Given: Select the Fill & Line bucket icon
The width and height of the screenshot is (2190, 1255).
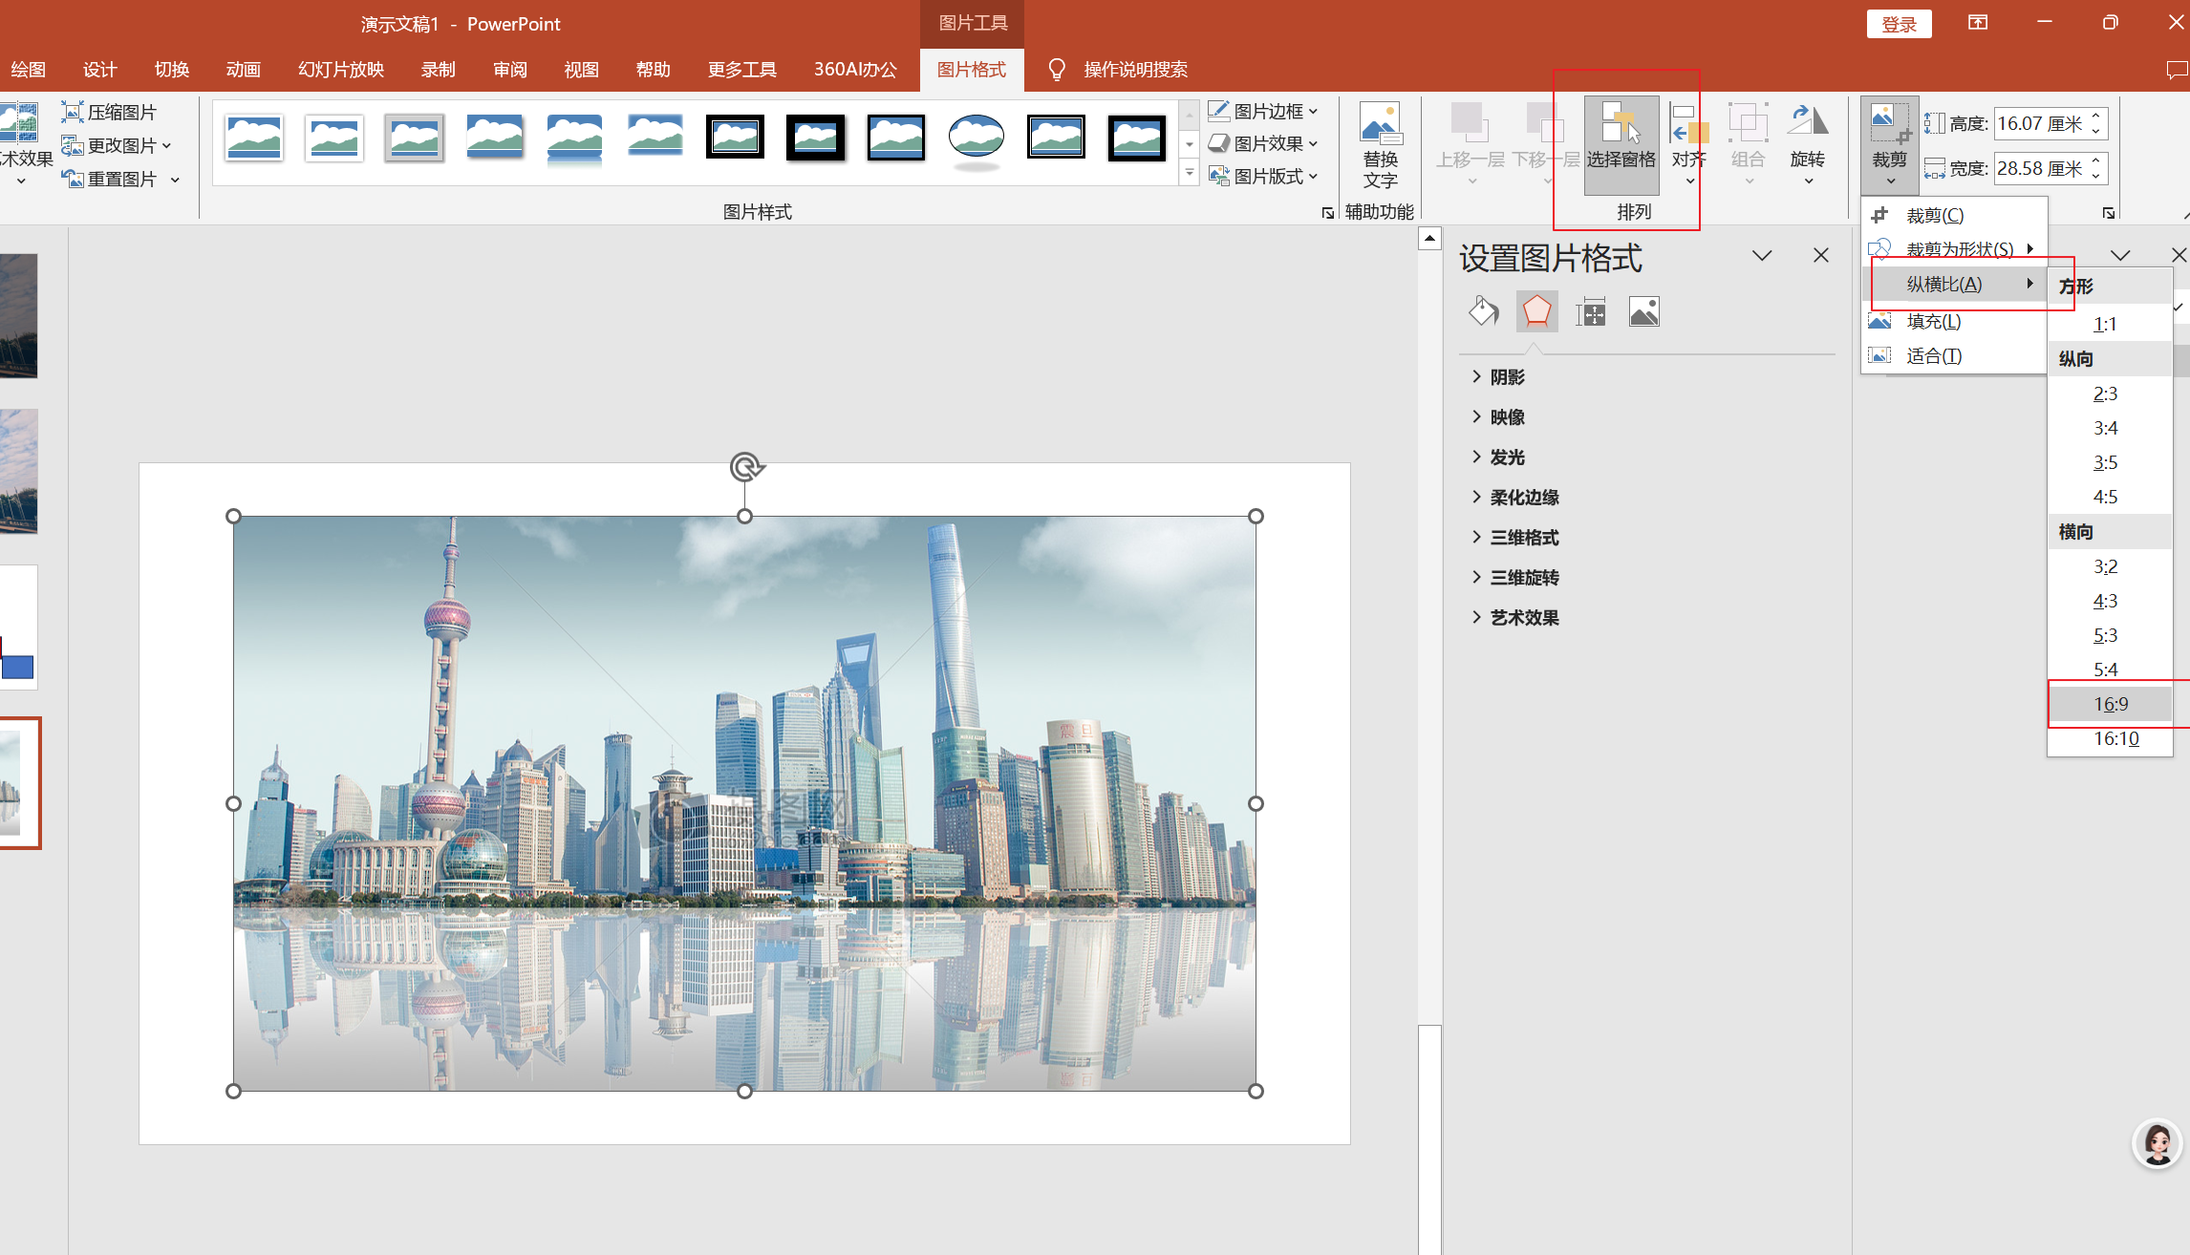Looking at the screenshot, I should tap(1483, 311).
